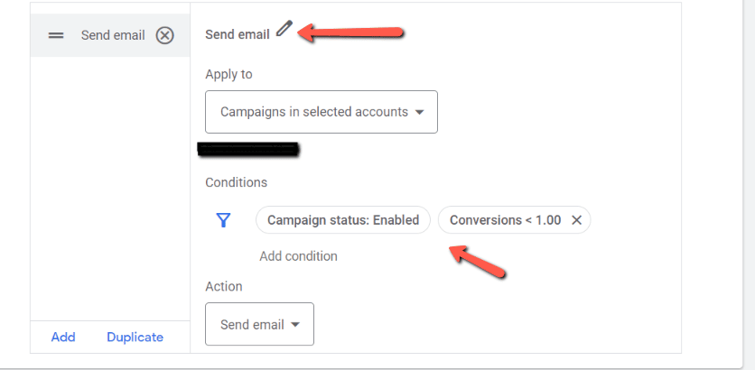Remove the Conversions < 1.00 condition
The width and height of the screenshot is (755, 370).
(576, 220)
